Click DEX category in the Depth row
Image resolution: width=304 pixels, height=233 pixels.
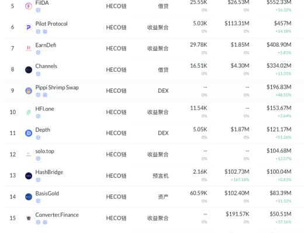tap(163, 133)
